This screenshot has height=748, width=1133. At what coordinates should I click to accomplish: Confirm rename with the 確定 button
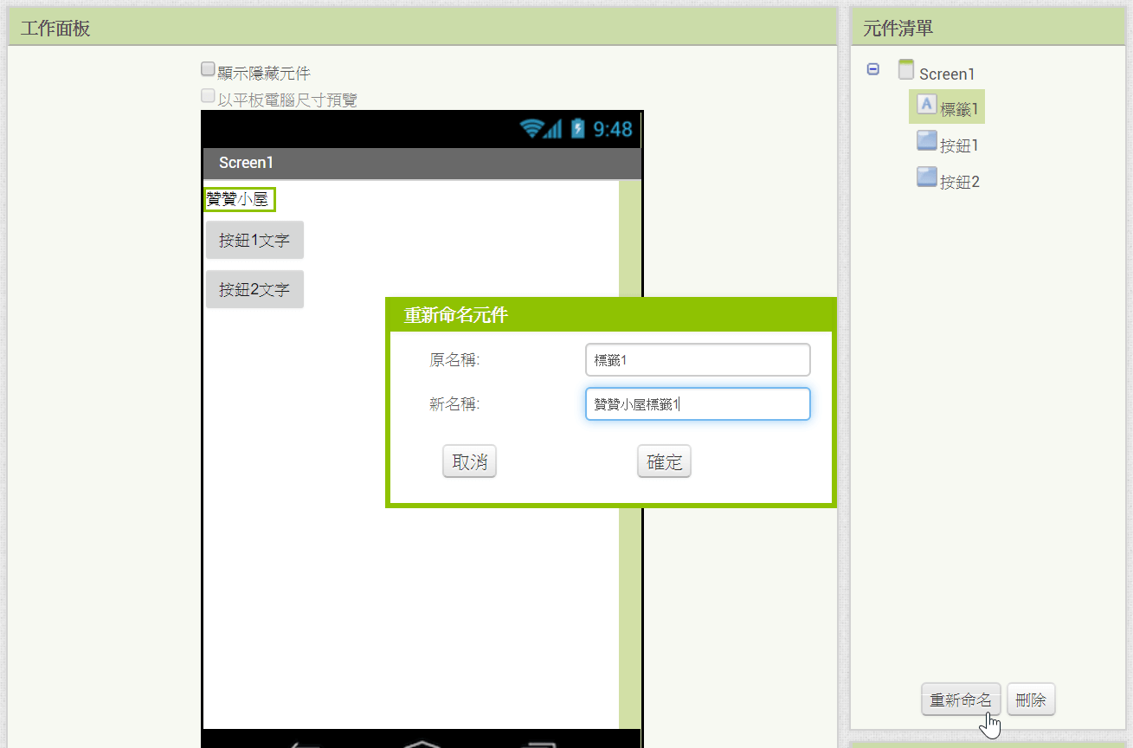click(664, 461)
